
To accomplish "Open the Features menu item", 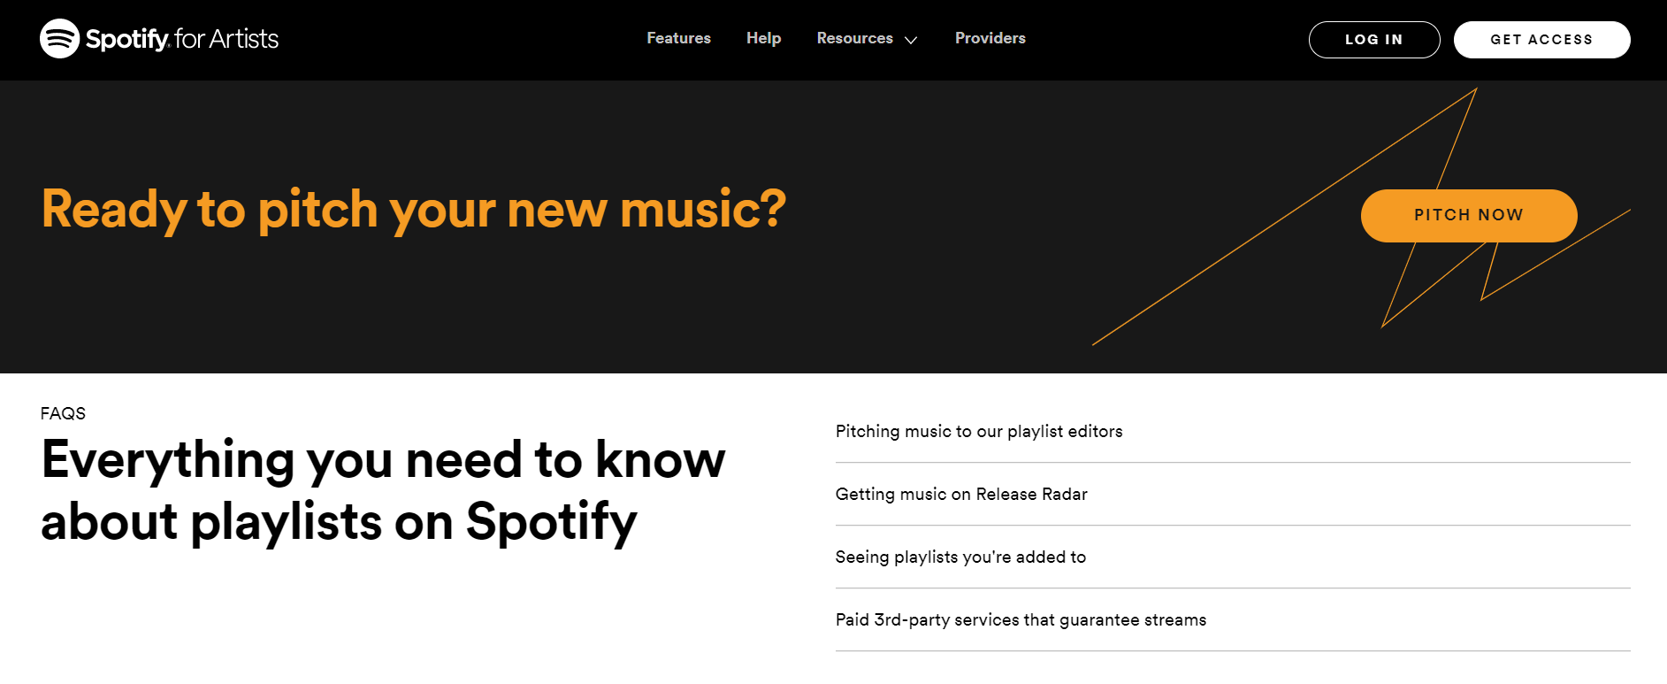I will tap(678, 39).
